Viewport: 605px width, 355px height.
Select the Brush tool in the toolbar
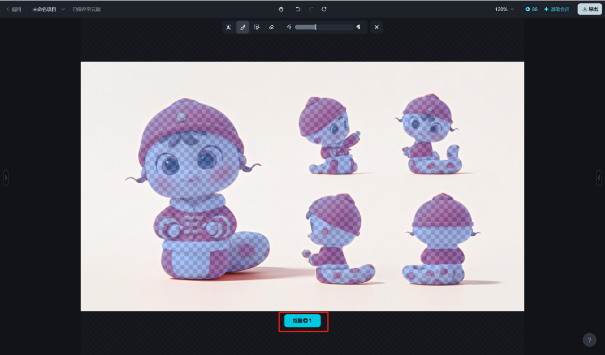pos(243,27)
